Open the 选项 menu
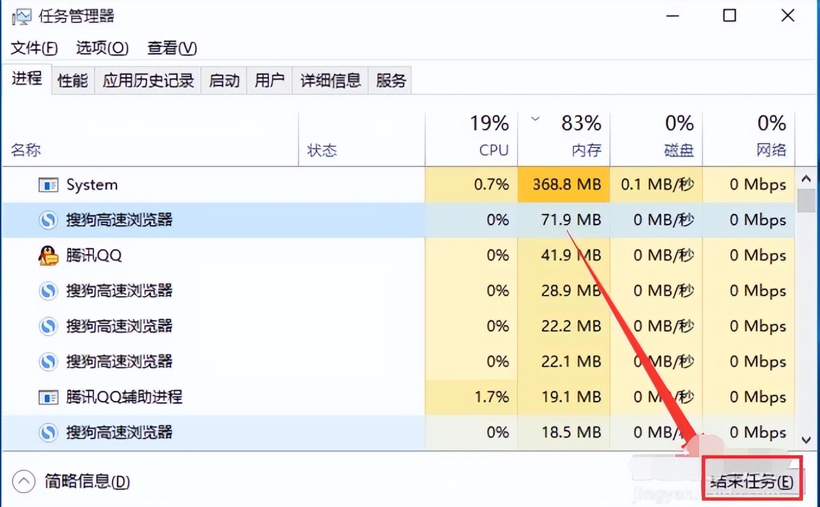 (x=102, y=48)
